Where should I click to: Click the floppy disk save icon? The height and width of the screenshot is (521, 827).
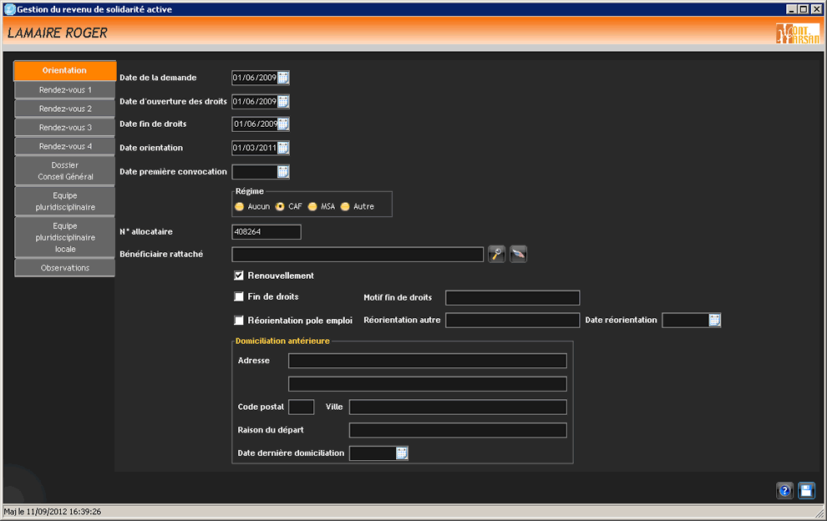(806, 491)
